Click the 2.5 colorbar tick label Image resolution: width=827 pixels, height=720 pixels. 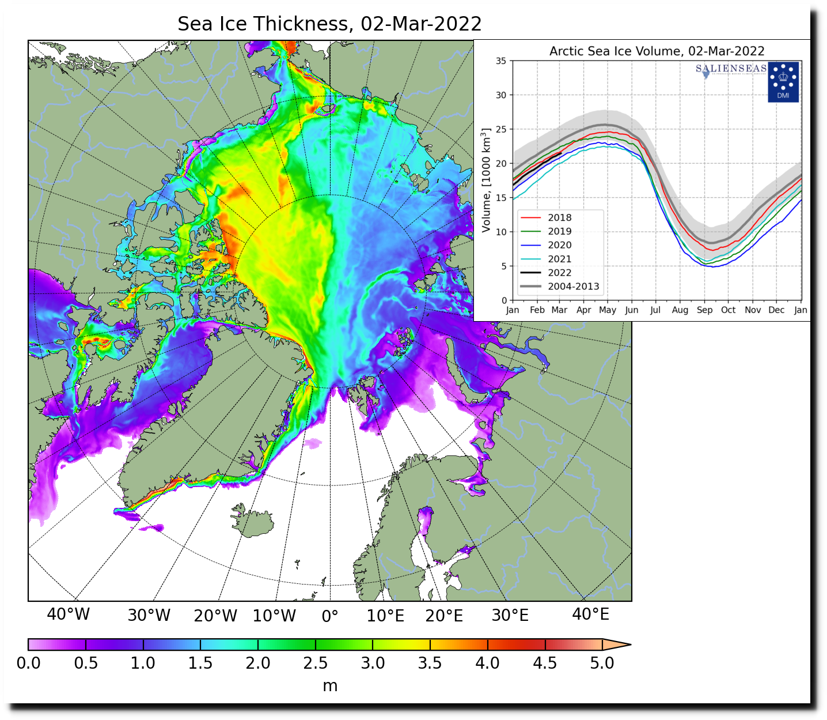[x=316, y=663]
